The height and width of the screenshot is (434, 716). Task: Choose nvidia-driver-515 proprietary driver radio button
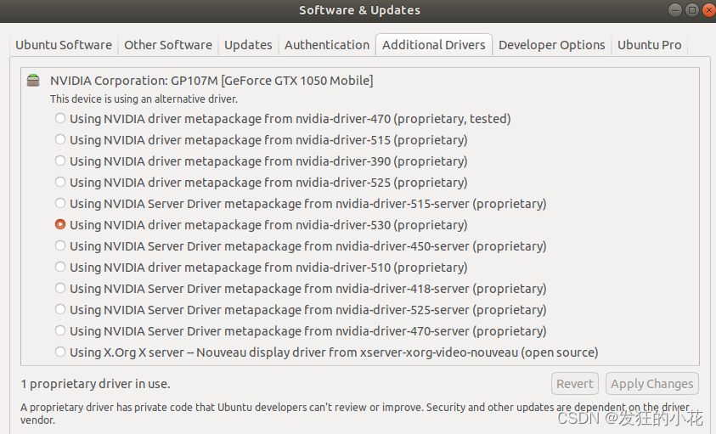coord(59,139)
